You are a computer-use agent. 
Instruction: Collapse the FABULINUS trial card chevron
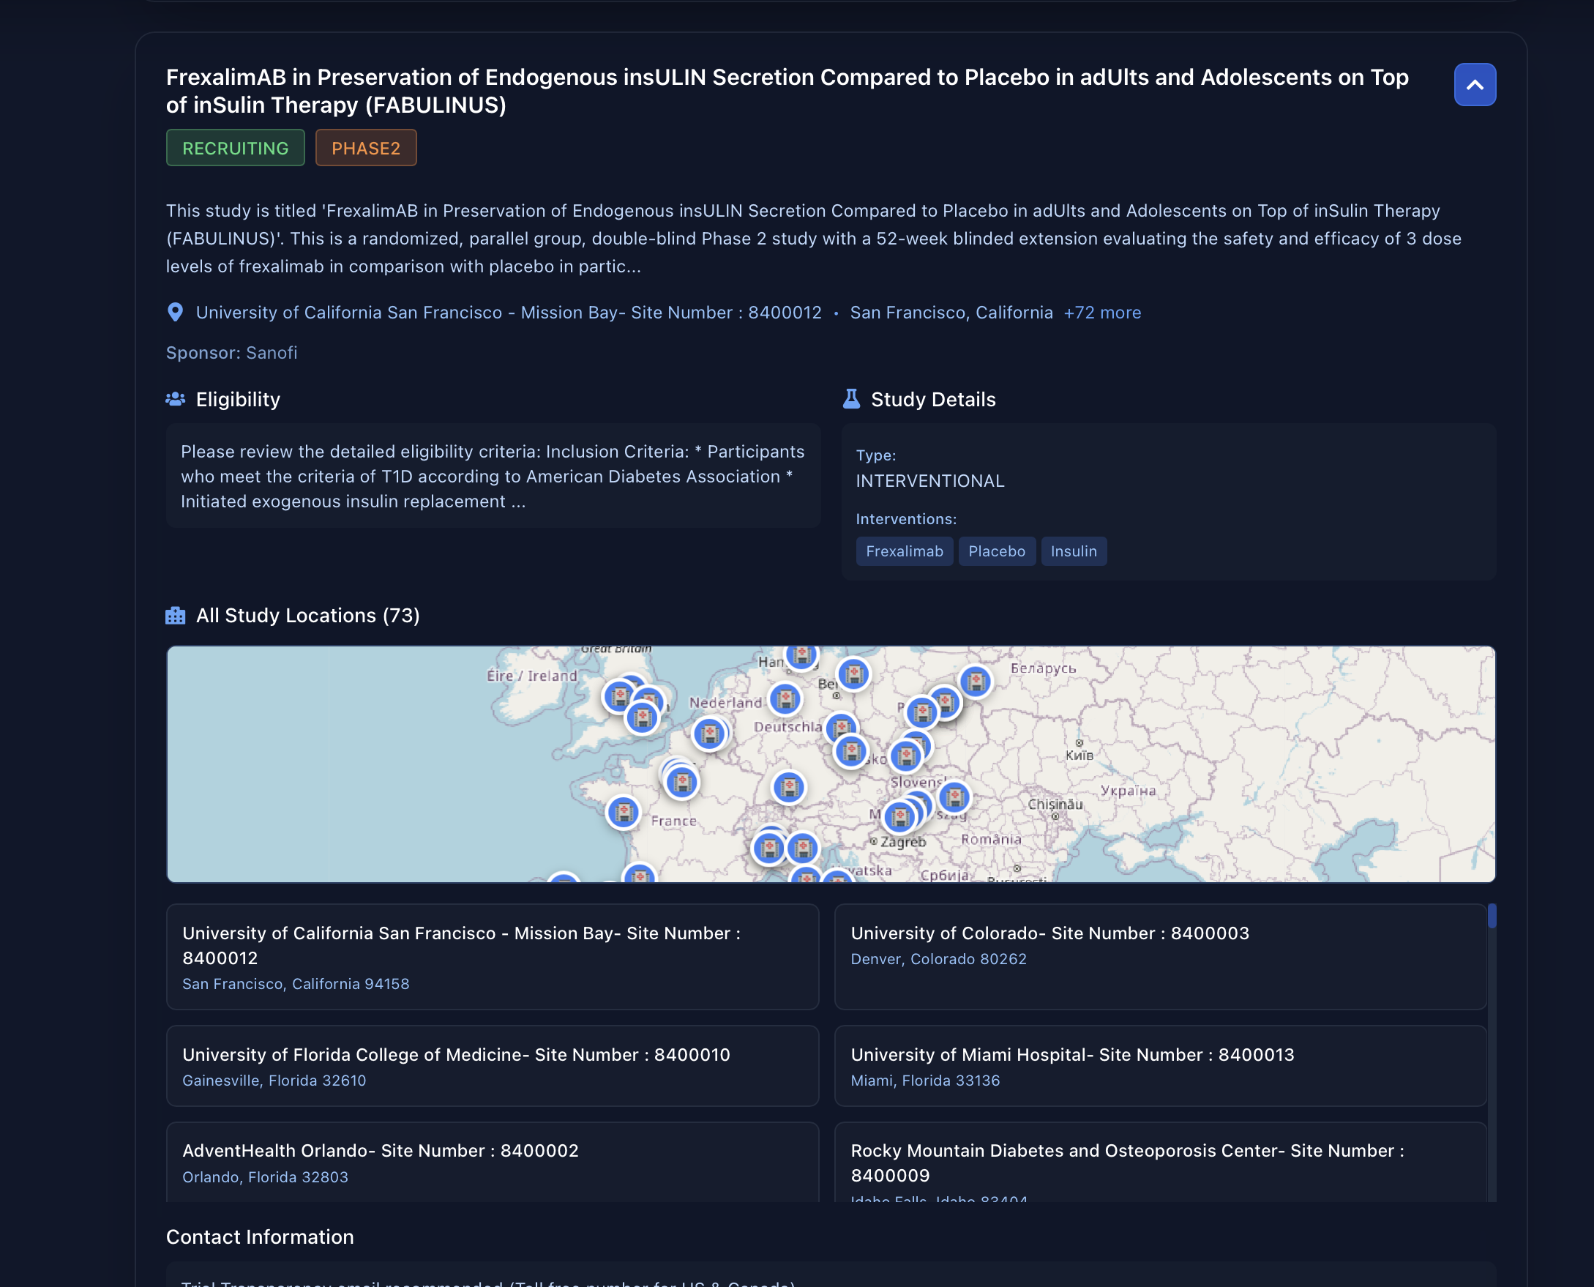click(1474, 84)
